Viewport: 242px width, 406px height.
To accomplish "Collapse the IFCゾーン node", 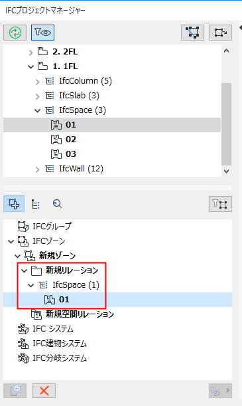I will (11, 242).
